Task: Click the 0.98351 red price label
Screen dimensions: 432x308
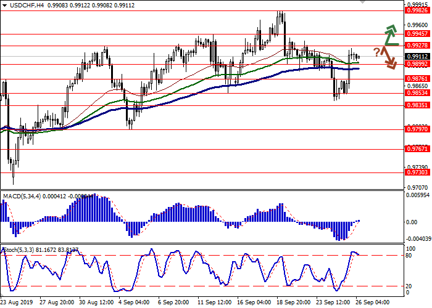Action: [x=417, y=105]
